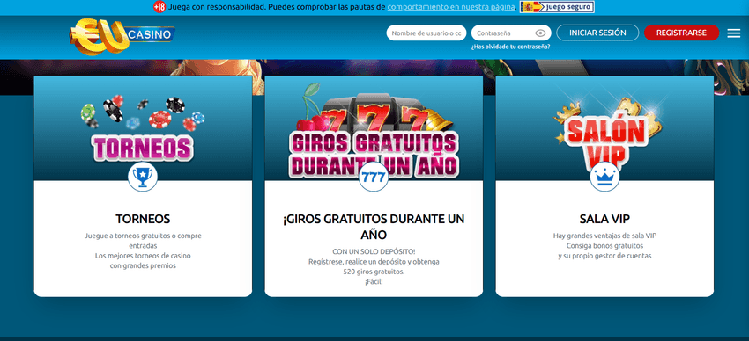Click 'Los mejores torneos de casino' text

pyautogui.click(x=143, y=256)
